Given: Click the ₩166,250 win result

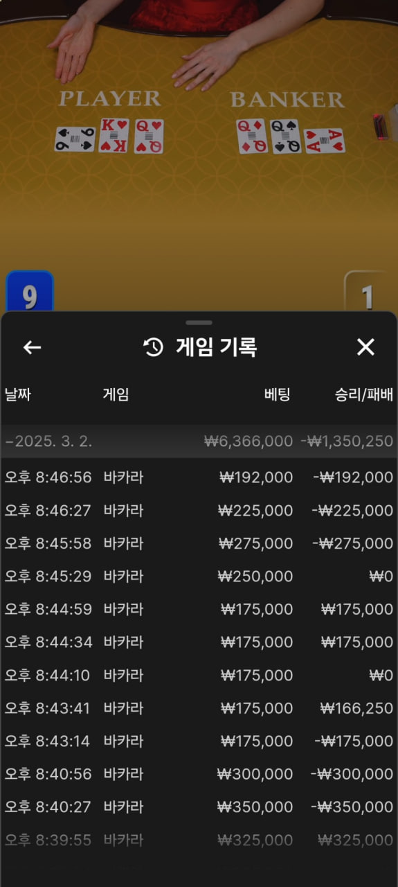Looking at the screenshot, I should (x=356, y=708).
